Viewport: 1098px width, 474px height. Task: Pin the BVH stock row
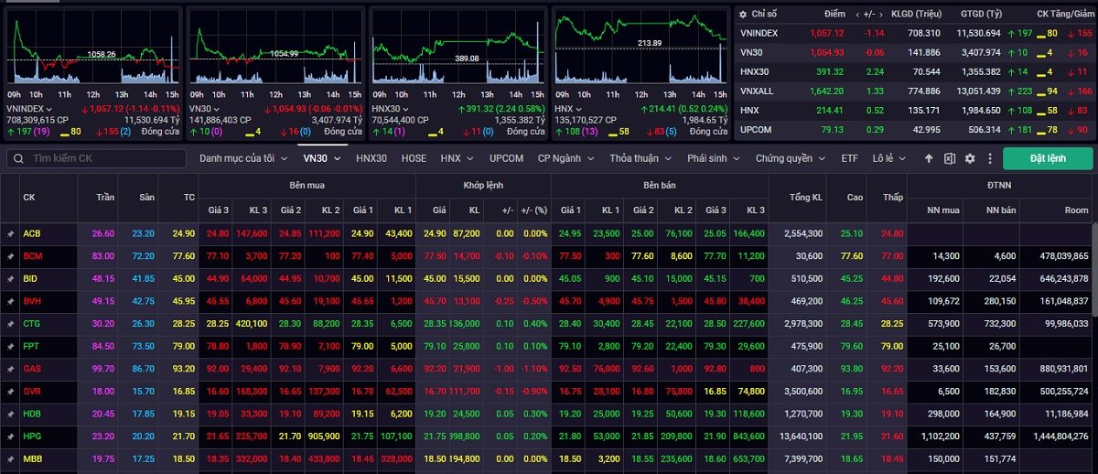10,300
